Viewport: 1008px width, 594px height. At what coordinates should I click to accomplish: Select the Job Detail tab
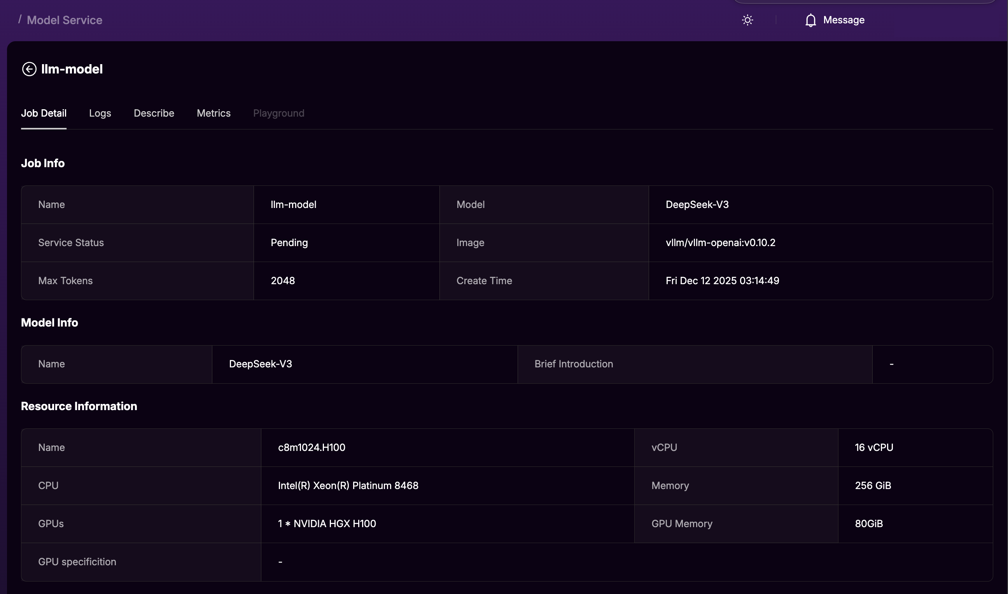click(44, 113)
